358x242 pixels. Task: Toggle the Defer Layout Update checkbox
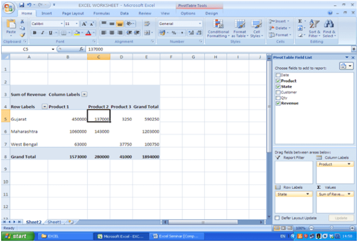[x=277, y=218]
